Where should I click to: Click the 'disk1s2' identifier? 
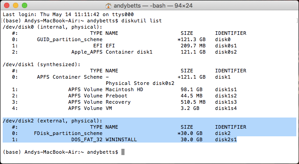[x=226, y=96]
